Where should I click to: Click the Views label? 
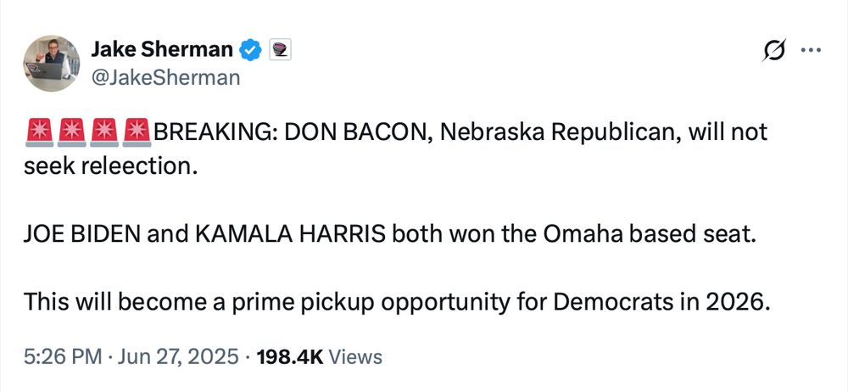354,357
